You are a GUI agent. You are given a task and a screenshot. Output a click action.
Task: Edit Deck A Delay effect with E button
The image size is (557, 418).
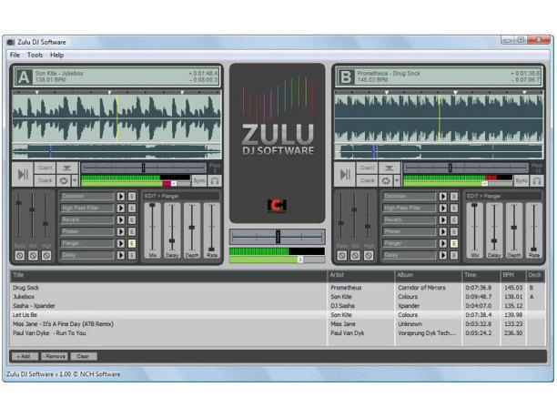click(132, 255)
